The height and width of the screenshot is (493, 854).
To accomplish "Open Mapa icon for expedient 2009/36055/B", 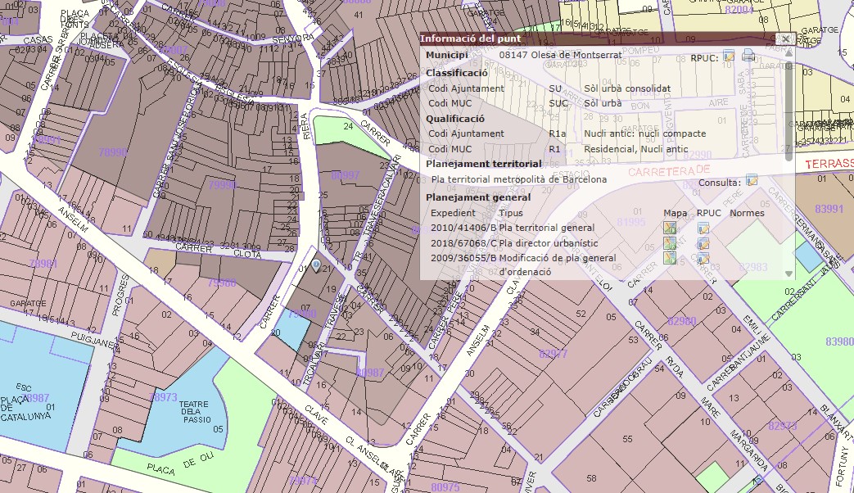I will [670, 257].
